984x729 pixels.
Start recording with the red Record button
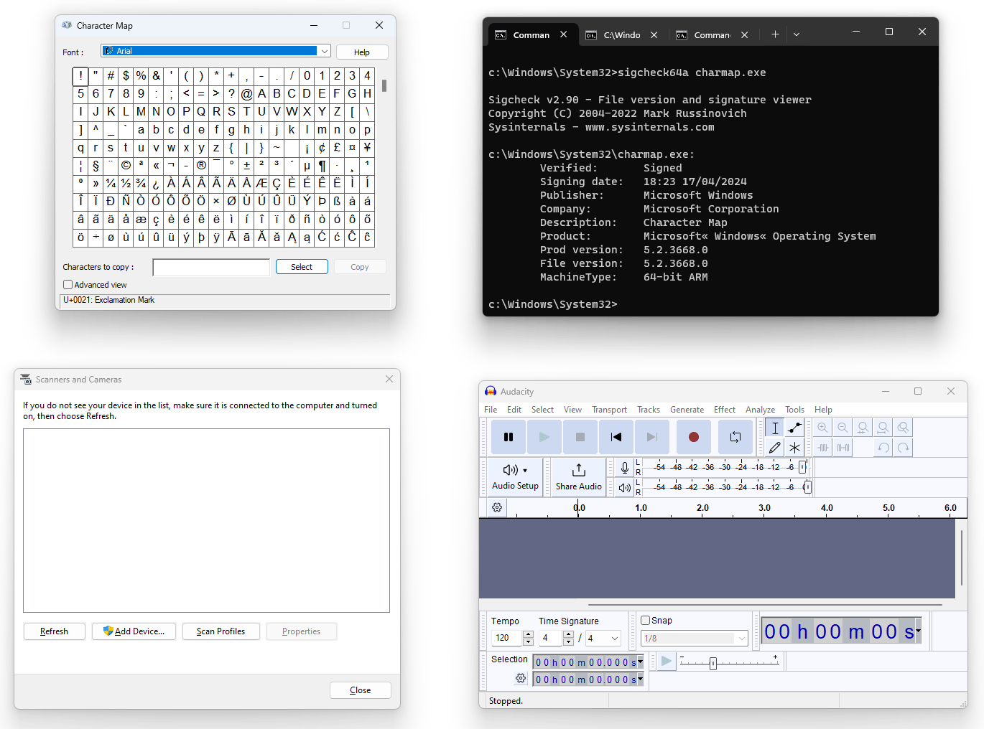(694, 437)
